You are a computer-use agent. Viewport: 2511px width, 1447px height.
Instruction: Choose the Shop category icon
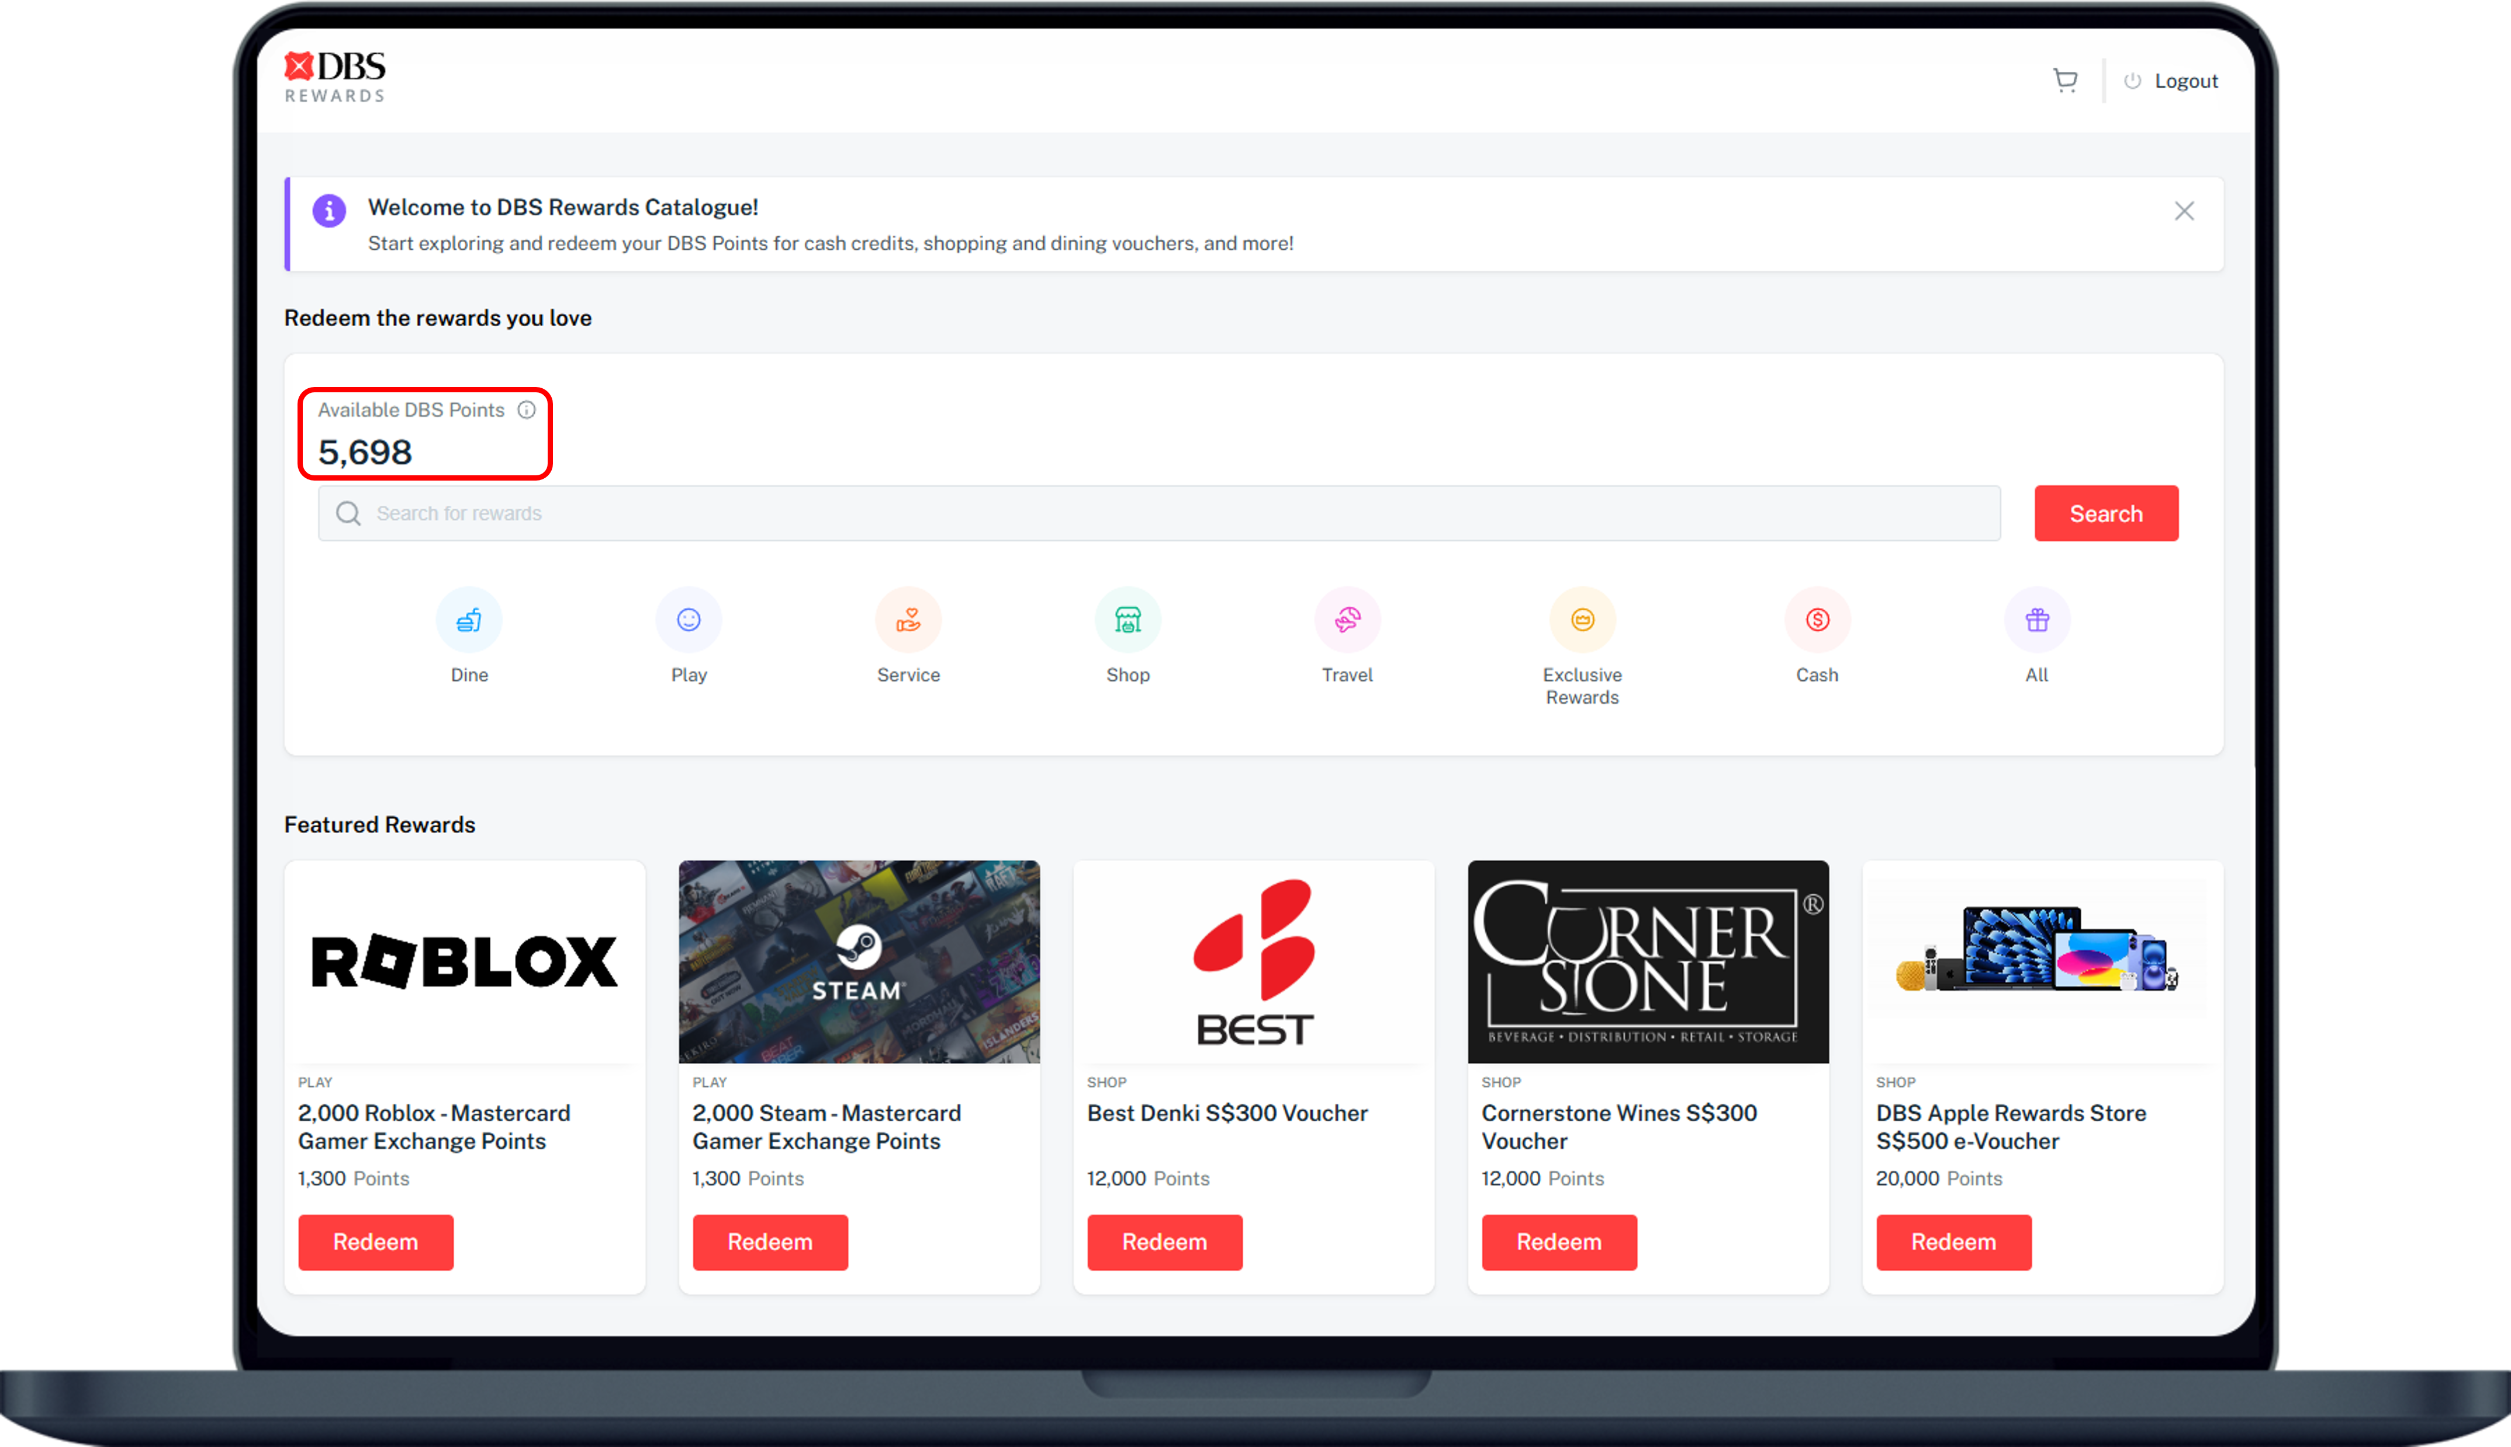click(1127, 620)
